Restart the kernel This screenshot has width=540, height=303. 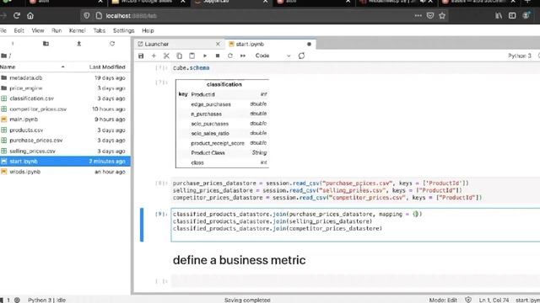coord(230,56)
